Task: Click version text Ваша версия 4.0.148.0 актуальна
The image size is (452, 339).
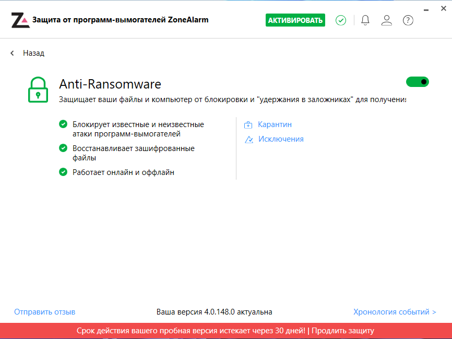Action: coord(214,312)
